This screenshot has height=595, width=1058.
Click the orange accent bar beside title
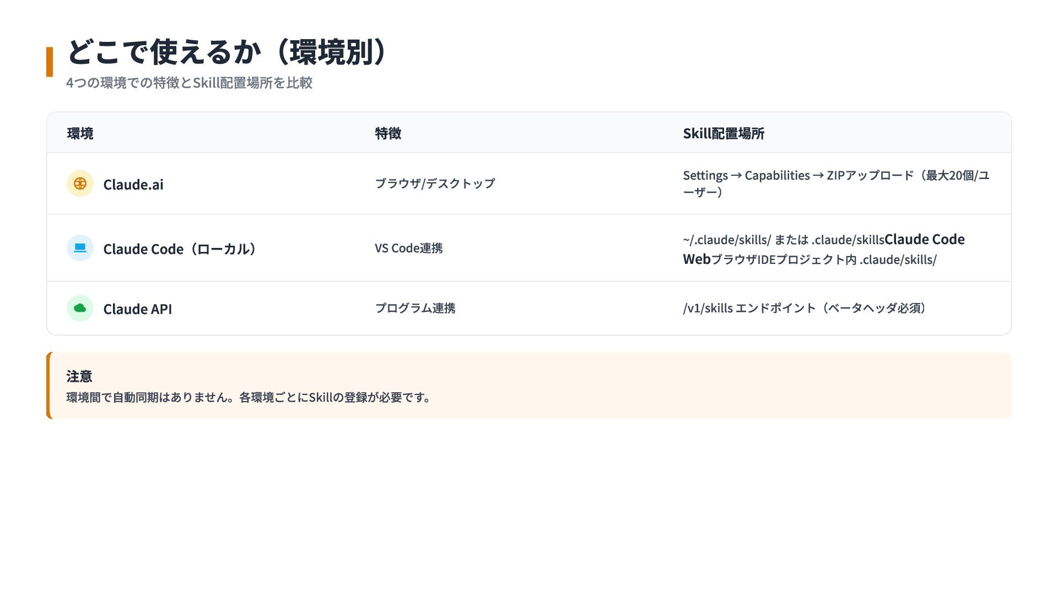(50, 62)
